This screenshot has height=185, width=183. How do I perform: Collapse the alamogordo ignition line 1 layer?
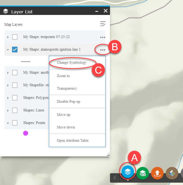pyautogui.click(x=8, y=50)
